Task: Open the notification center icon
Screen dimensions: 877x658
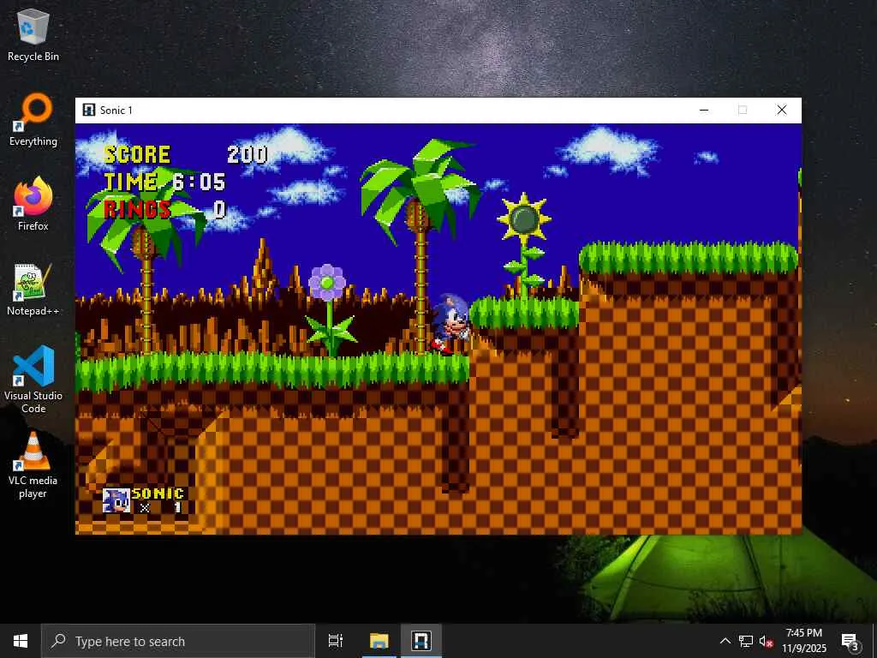Action: (x=849, y=641)
